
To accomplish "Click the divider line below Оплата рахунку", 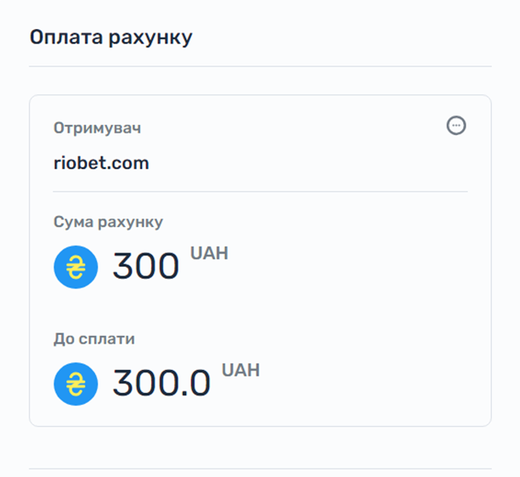I will coord(260,66).
